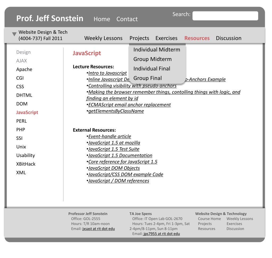Open Intro to Javascript lecture link
This screenshot has width=272, height=258.
108,73
